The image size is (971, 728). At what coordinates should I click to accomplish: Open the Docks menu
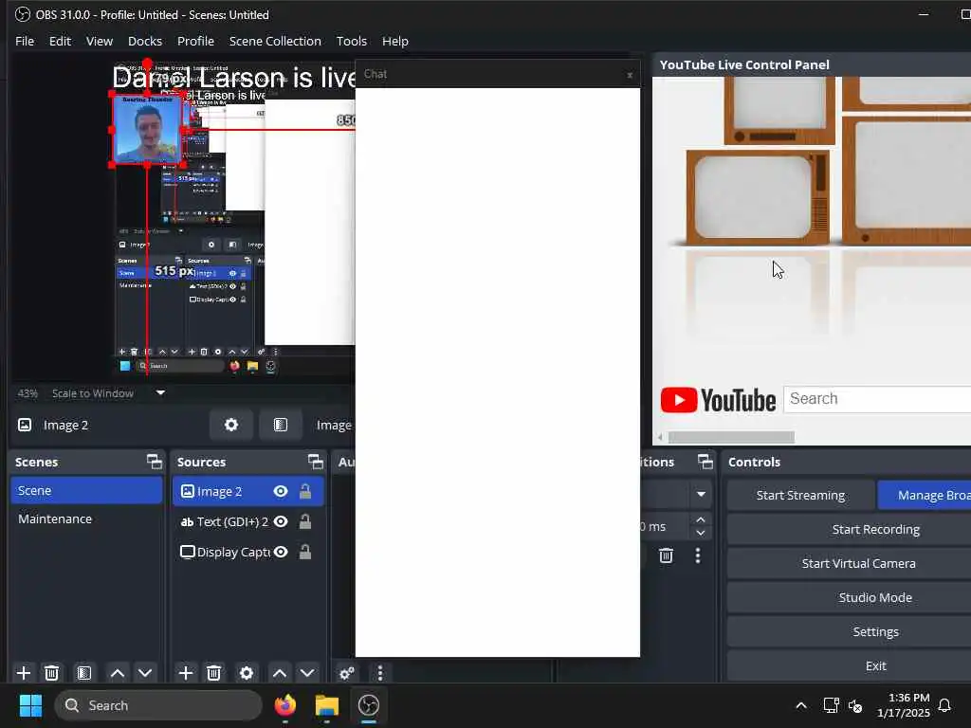[x=145, y=41]
